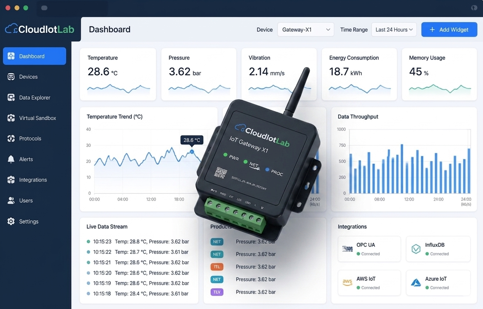Open the Temperature 28.6 °C card
This screenshot has height=309, width=483.
pyautogui.click(x=118, y=74)
